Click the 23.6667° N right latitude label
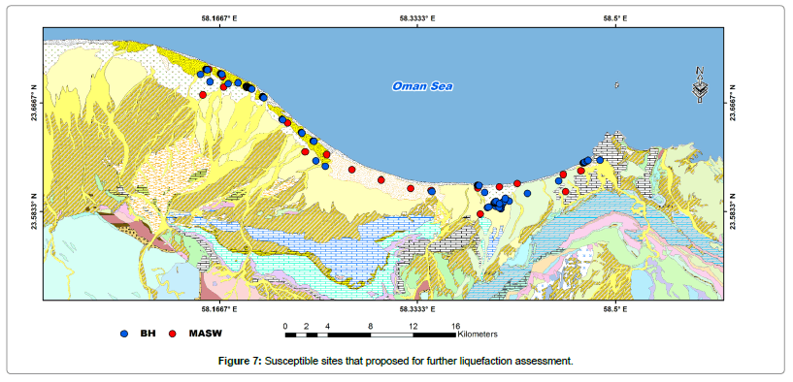Image resolution: width=793 pixels, height=382 pixels. tap(731, 104)
